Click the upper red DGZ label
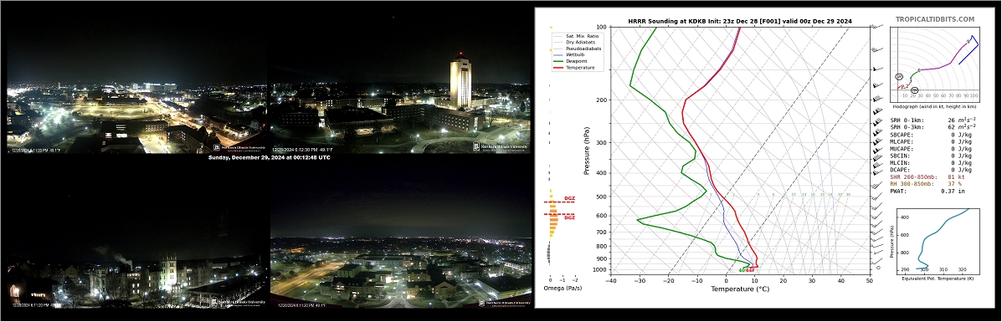 click(569, 199)
